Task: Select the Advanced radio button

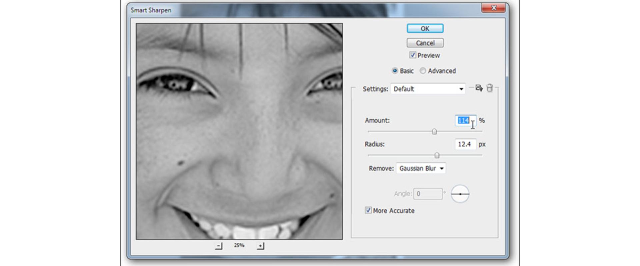Action: [423, 71]
